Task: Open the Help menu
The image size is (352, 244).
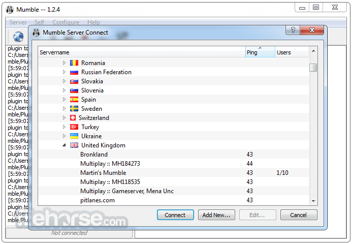Action: click(93, 22)
